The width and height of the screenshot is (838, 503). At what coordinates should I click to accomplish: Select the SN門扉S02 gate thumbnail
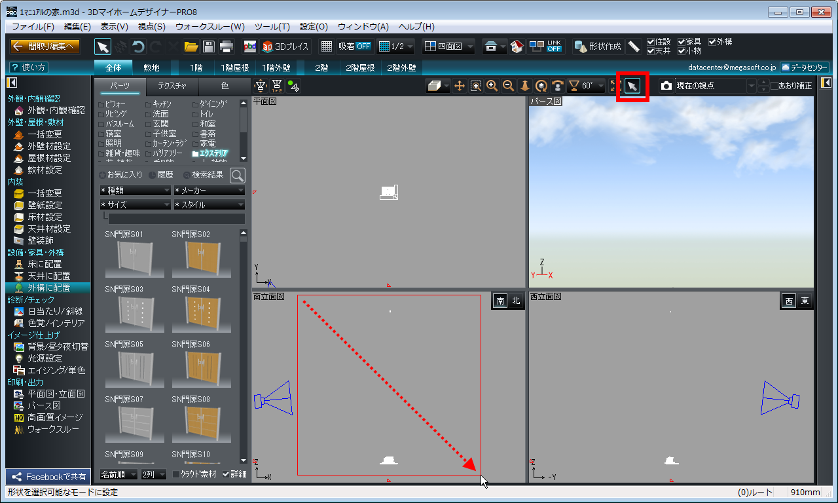[201, 259]
